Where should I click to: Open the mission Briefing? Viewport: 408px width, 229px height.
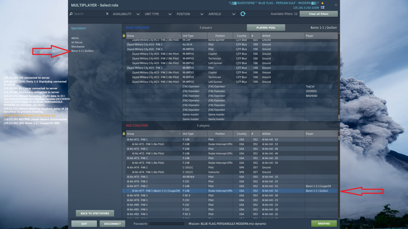(x=324, y=224)
